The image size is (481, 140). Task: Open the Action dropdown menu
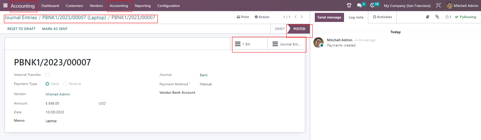(x=262, y=17)
